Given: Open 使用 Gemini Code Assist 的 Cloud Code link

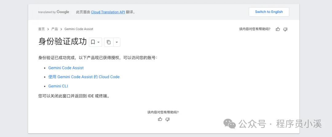Looking at the screenshot, I should [x=84, y=77].
